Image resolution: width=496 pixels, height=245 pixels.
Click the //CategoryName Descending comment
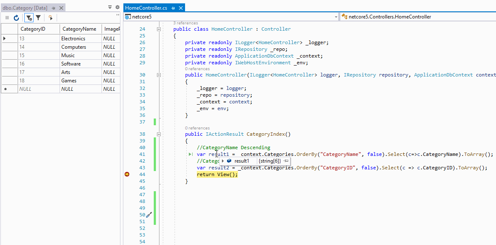233,148
